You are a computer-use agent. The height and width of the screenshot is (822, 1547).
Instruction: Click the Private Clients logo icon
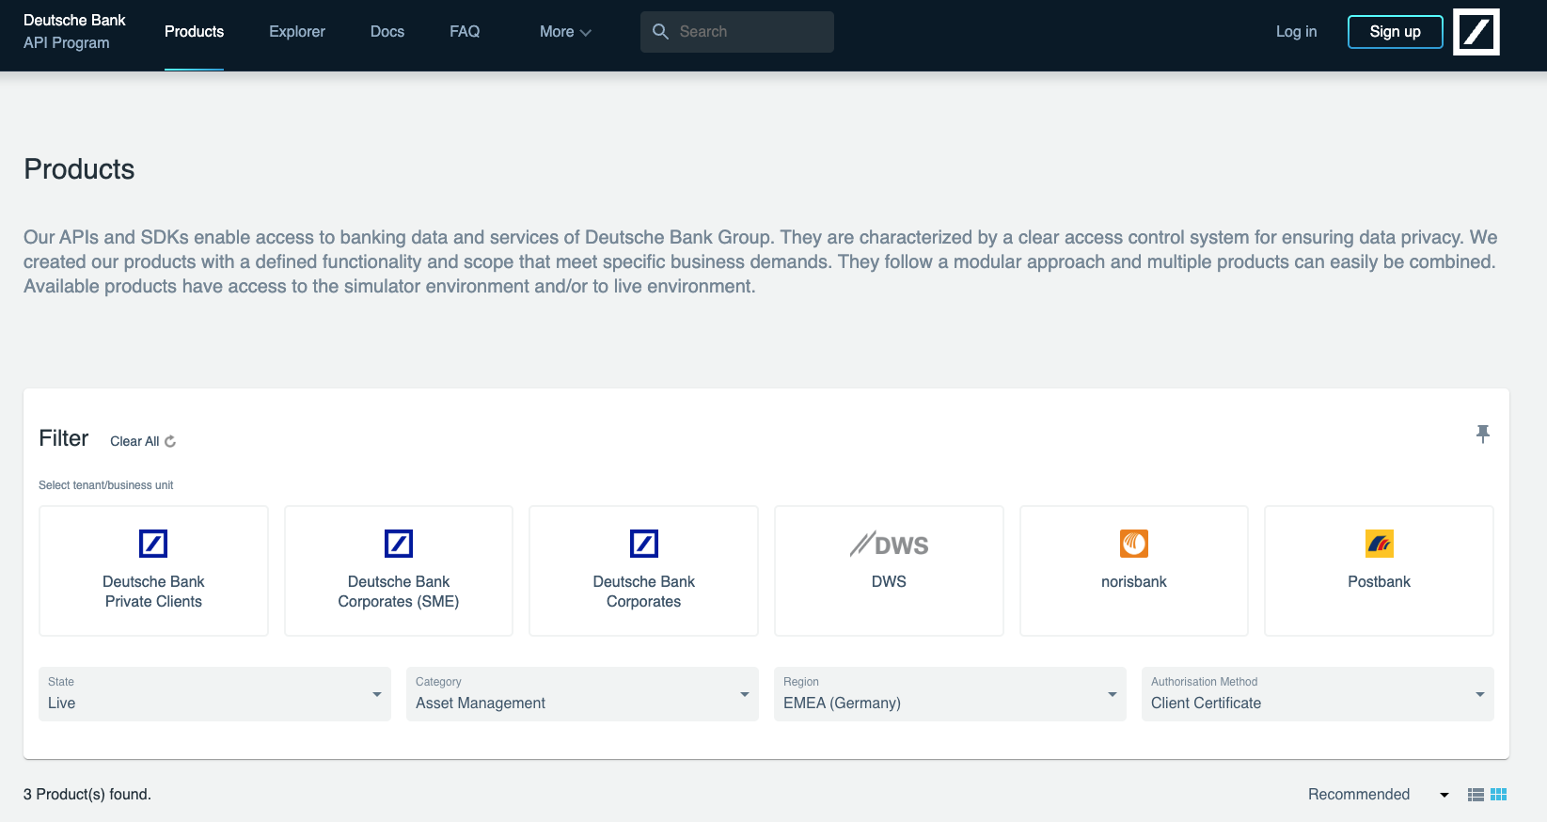[153, 544]
